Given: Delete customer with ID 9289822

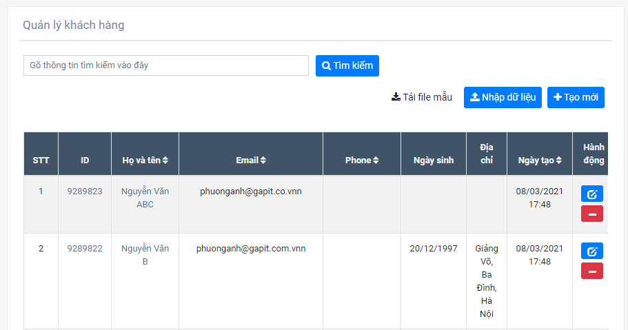Looking at the screenshot, I should tap(591, 271).
